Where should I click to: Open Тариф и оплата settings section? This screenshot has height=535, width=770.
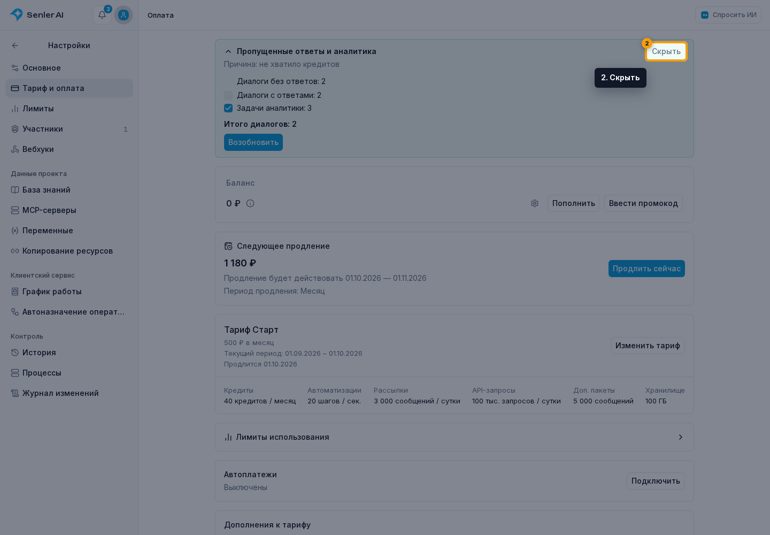pos(69,88)
